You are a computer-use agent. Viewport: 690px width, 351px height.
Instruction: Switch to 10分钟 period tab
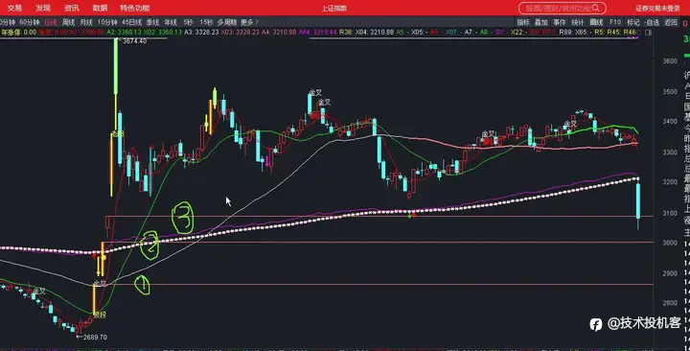pos(107,22)
